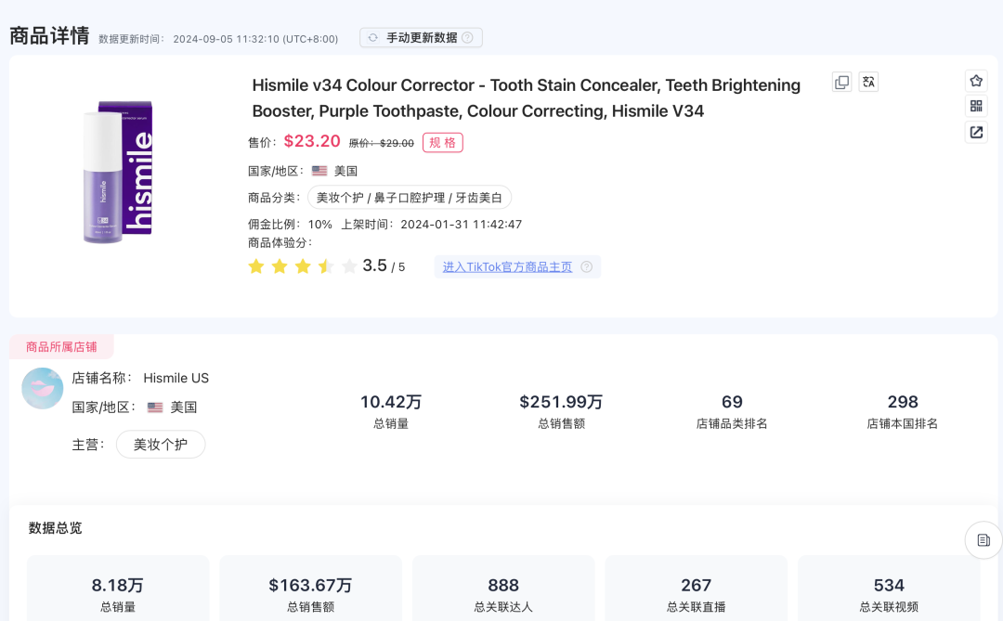Open help for manual data update

click(x=467, y=38)
